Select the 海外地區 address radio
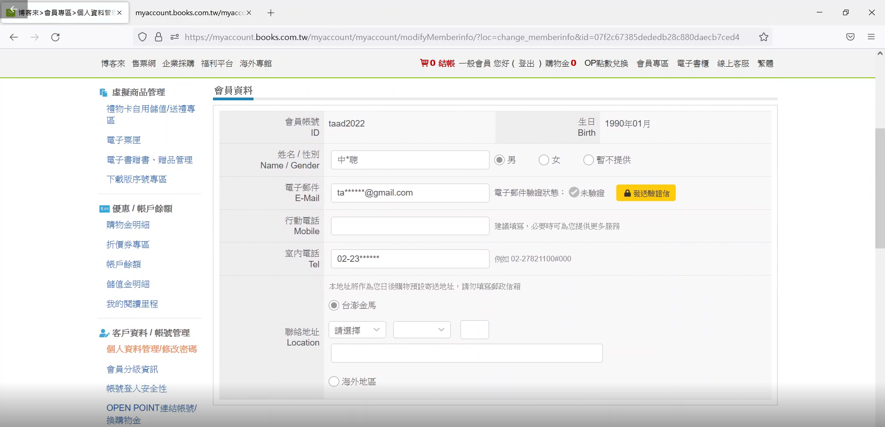The width and height of the screenshot is (885, 427). point(334,381)
